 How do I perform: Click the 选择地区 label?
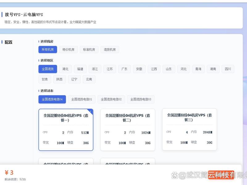coord(47,60)
